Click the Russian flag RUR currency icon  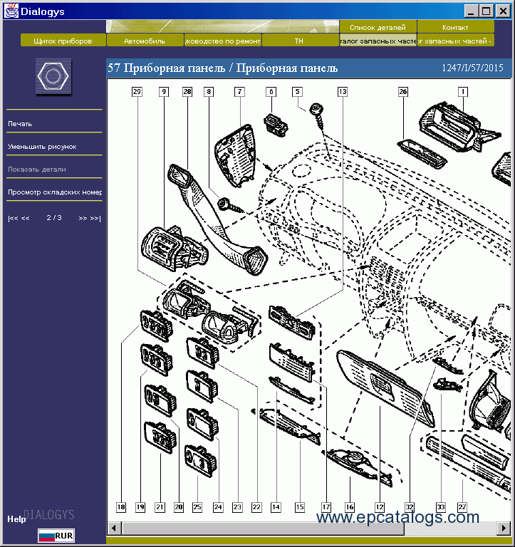point(56,536)
